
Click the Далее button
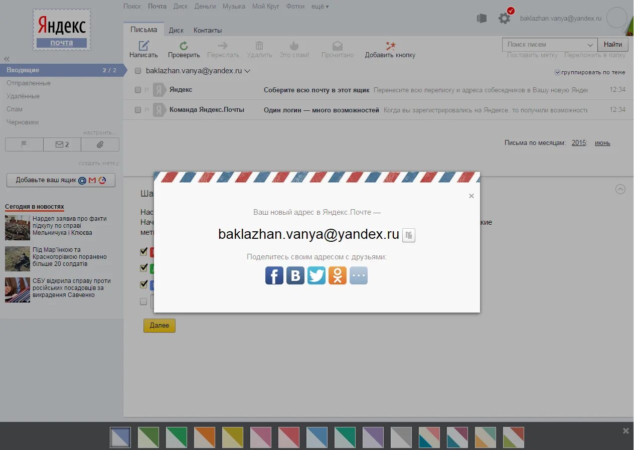[160, 326]
